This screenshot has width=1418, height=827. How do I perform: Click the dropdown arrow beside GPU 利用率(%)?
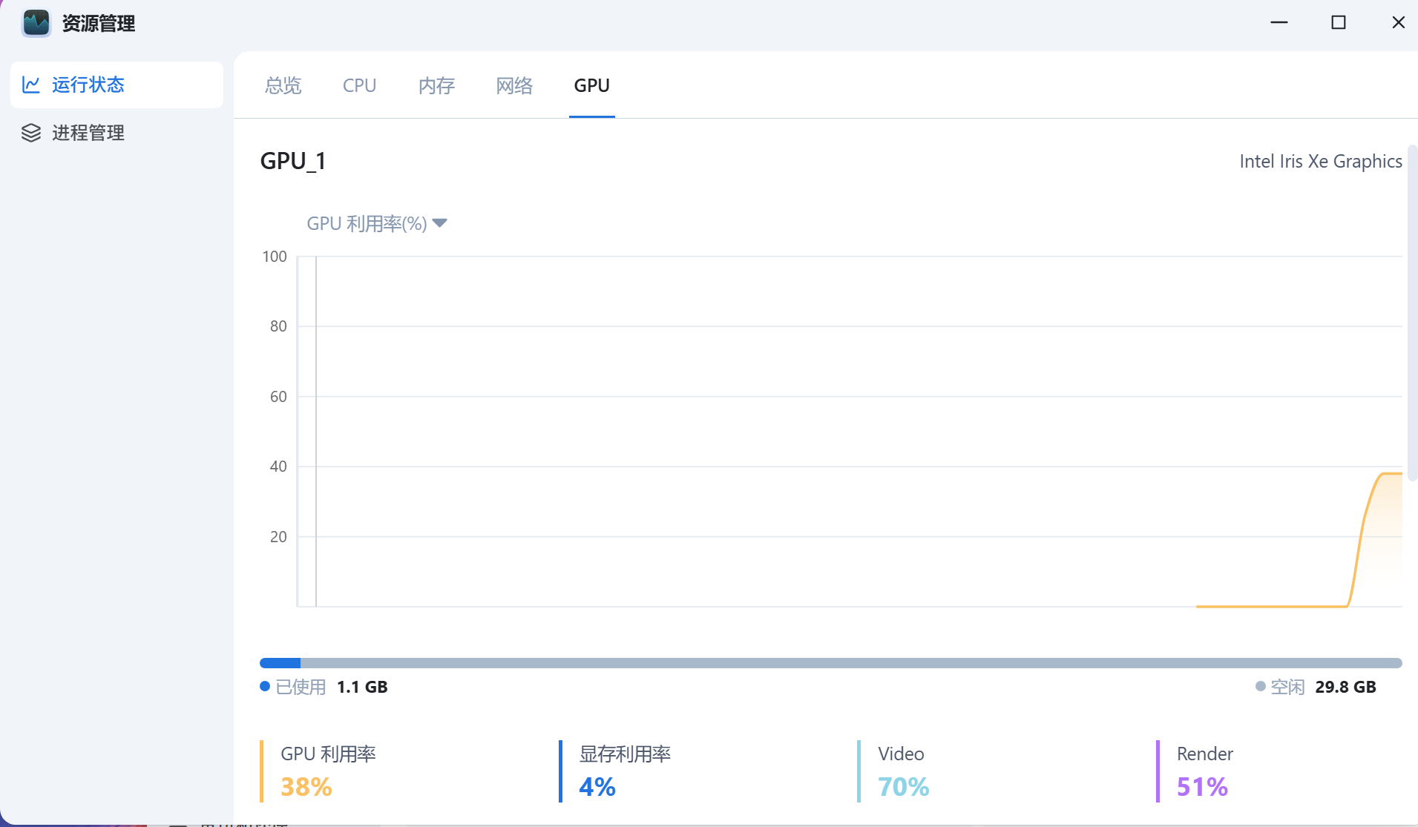[439, 223]
